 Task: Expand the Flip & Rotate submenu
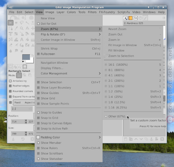69,34
